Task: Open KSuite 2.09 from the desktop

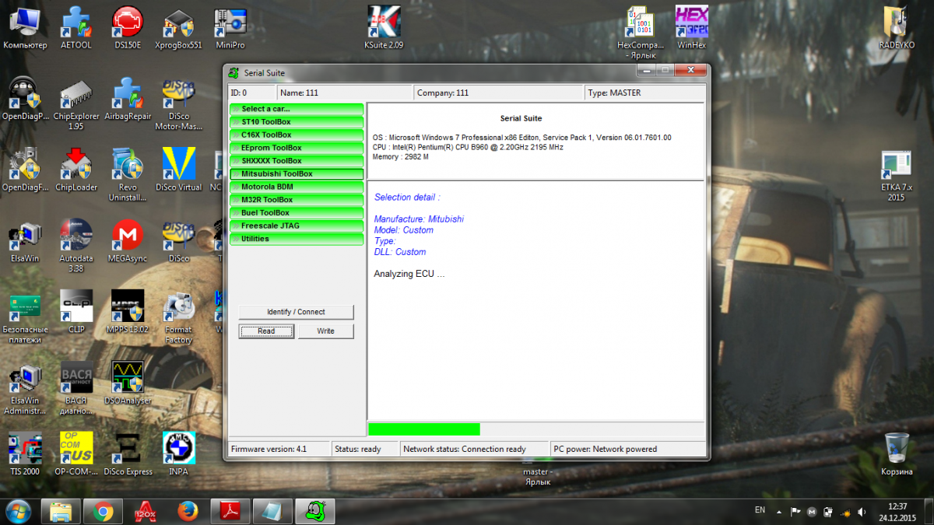Action: (x=384, y=28)
